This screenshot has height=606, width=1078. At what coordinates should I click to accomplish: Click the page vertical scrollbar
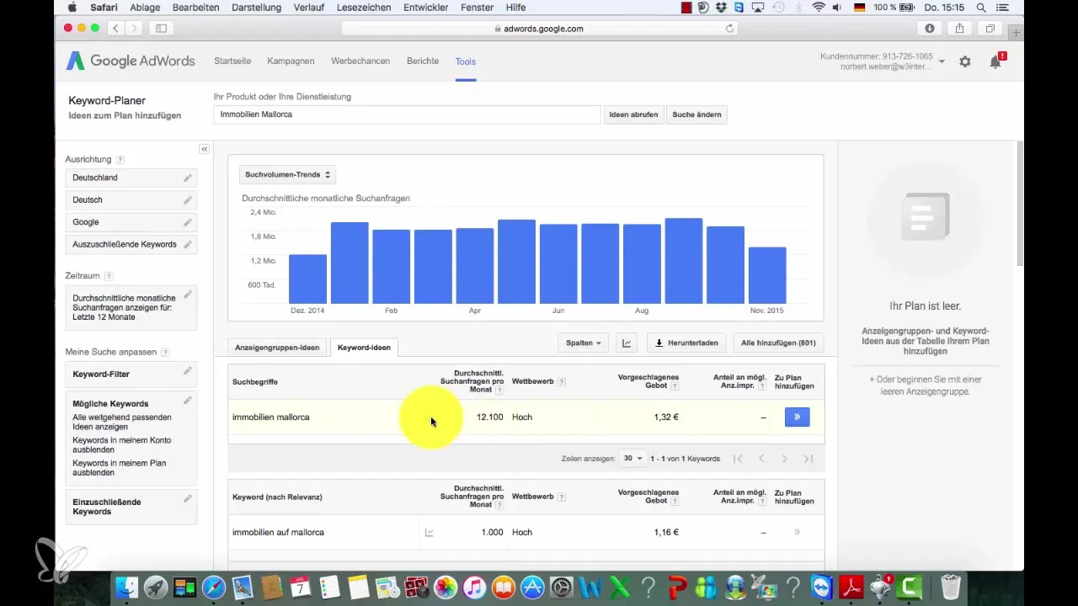coord(1020,202)
